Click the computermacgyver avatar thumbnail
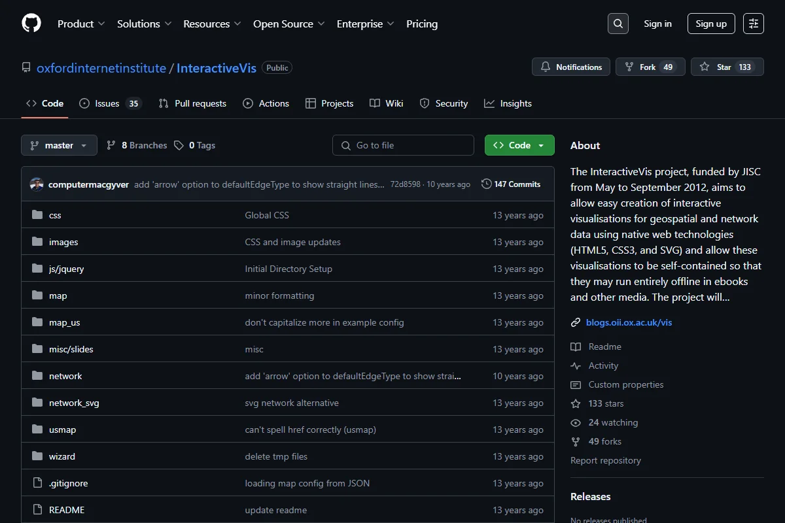The image size is (785, 523). [37, 184]
